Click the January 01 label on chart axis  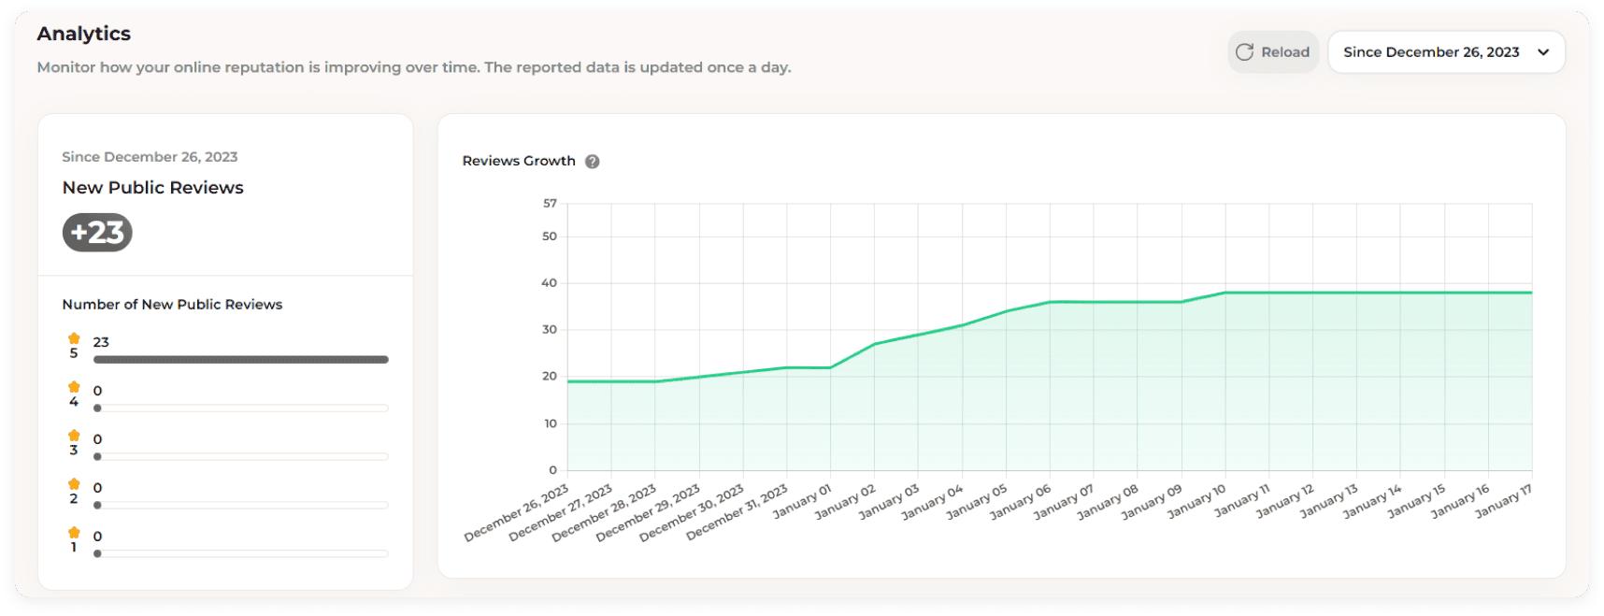point(802,501)
